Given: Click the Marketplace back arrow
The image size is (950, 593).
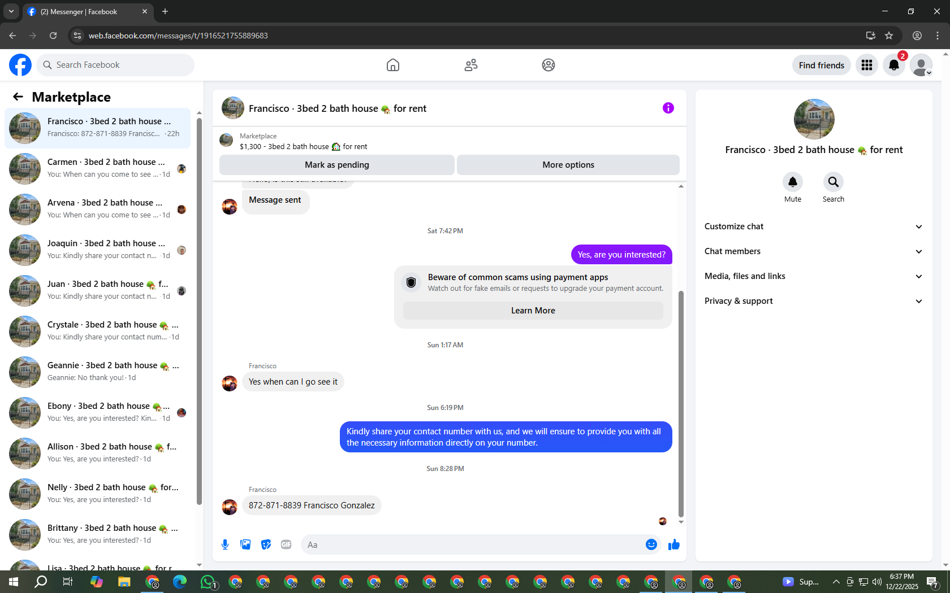Looking at the screenshot, I should [18, 97].
